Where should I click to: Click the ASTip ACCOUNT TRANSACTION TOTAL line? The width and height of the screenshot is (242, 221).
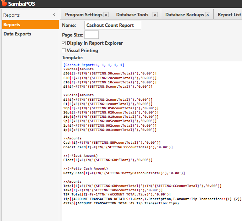coord(121,203)
